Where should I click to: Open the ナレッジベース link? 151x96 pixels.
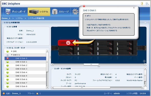[92, 31]
